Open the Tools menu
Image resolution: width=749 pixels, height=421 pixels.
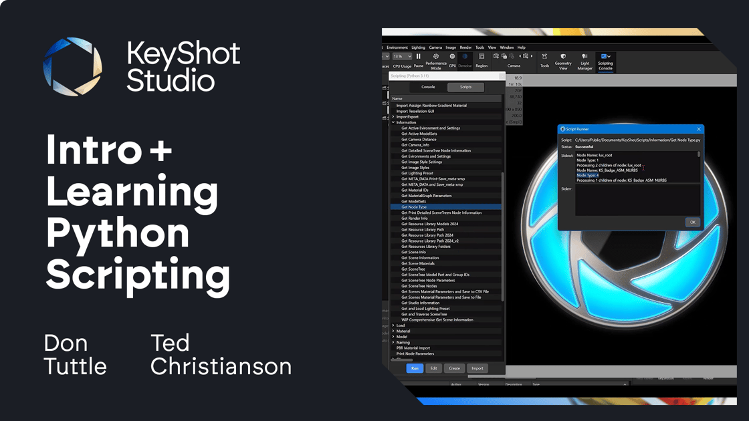click(479, 47)
